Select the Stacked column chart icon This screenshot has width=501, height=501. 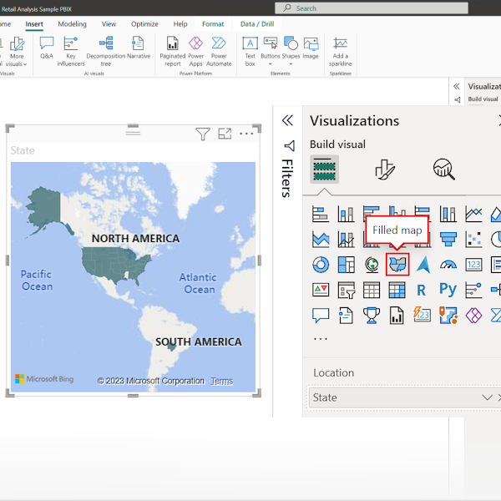point(346,214)
